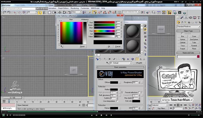Open the Help menu

tap(103, 8)
